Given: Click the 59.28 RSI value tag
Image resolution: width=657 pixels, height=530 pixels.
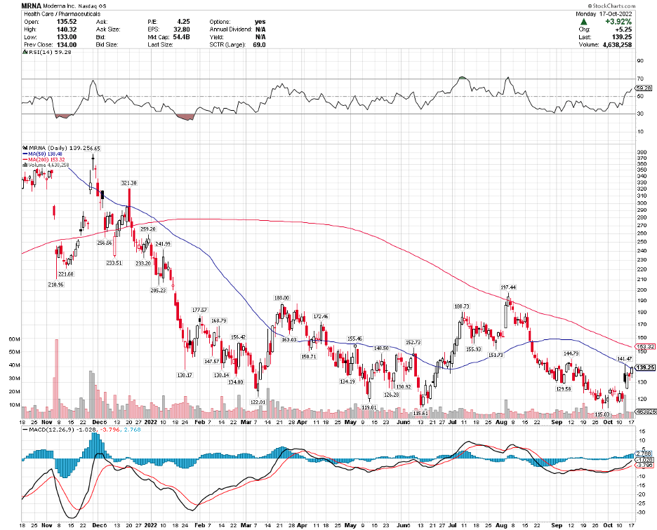Looking at the screenshot, I should (x=643, y=88).
